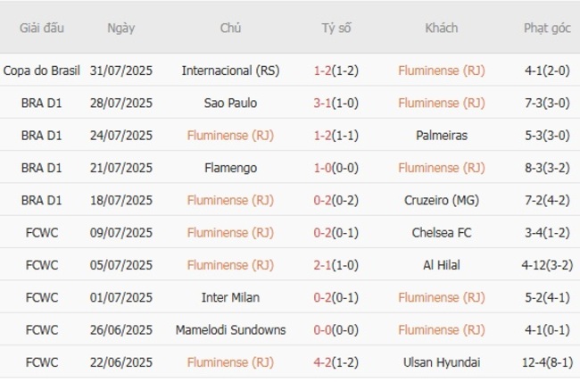Open the Ulsan Hyundai team link
This screenshot has height=382, width=580.
point(442,362)
